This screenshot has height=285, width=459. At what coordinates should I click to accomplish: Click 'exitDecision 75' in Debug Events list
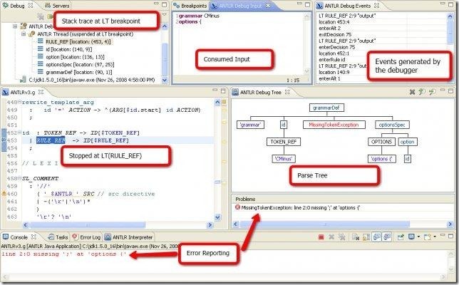coord(335,34)
